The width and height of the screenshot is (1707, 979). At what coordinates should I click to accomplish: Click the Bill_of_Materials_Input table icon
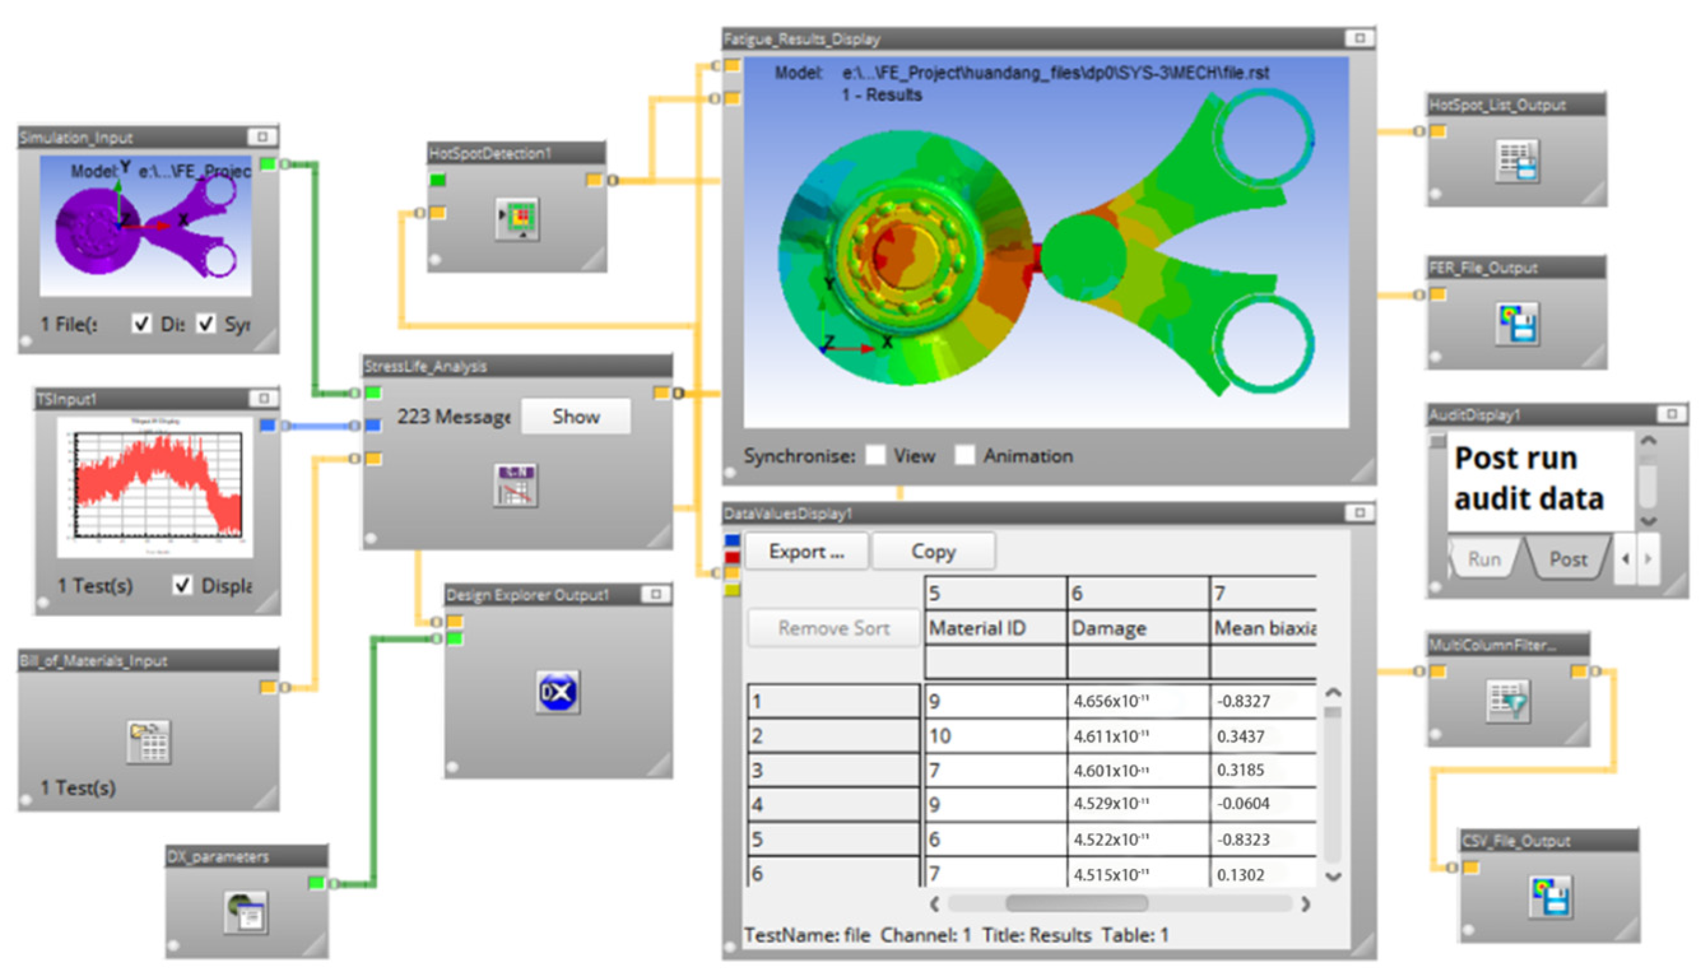point(148,742)
